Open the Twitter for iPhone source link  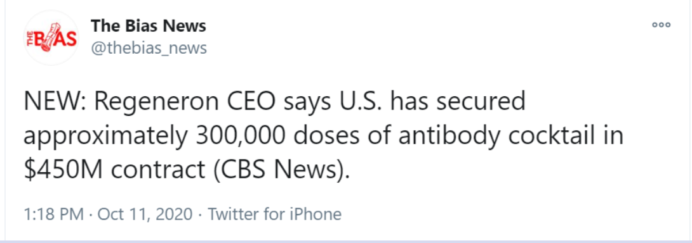pos(274,215)
